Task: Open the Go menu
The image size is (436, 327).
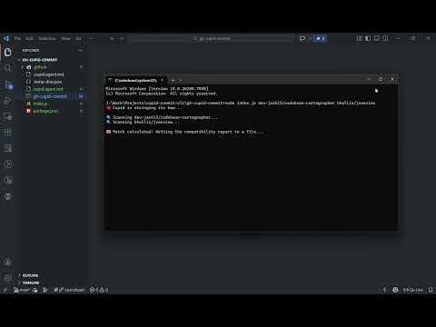Action: pos(78,38)
